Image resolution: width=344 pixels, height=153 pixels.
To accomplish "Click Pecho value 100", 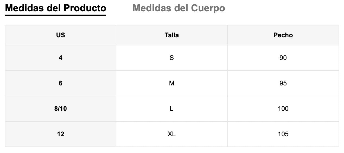I will (x=283, y=109).
